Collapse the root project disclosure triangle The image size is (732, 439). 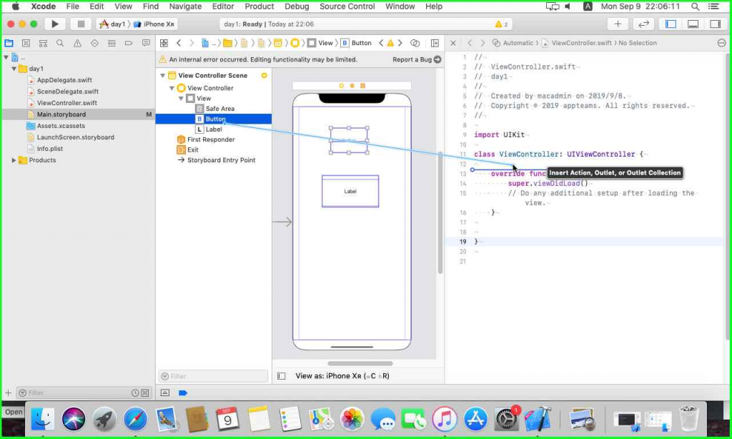[x=6, y=57]
